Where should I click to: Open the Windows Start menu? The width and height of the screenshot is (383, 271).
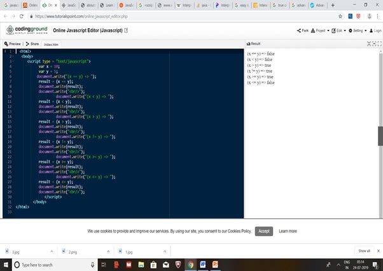[x=6, y=265]
